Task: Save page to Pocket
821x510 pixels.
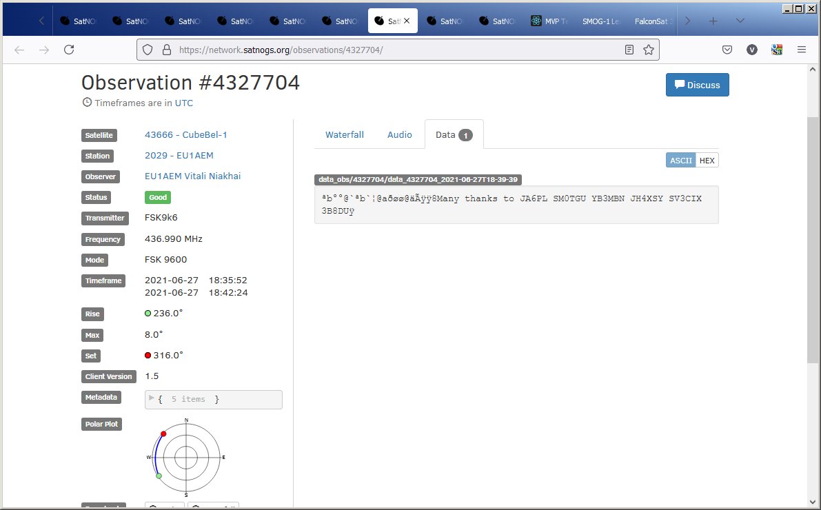Action: point(727,50)
